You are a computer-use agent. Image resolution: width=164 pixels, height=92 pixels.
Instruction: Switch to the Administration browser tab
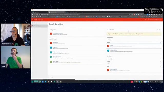[x=56, y=12]
